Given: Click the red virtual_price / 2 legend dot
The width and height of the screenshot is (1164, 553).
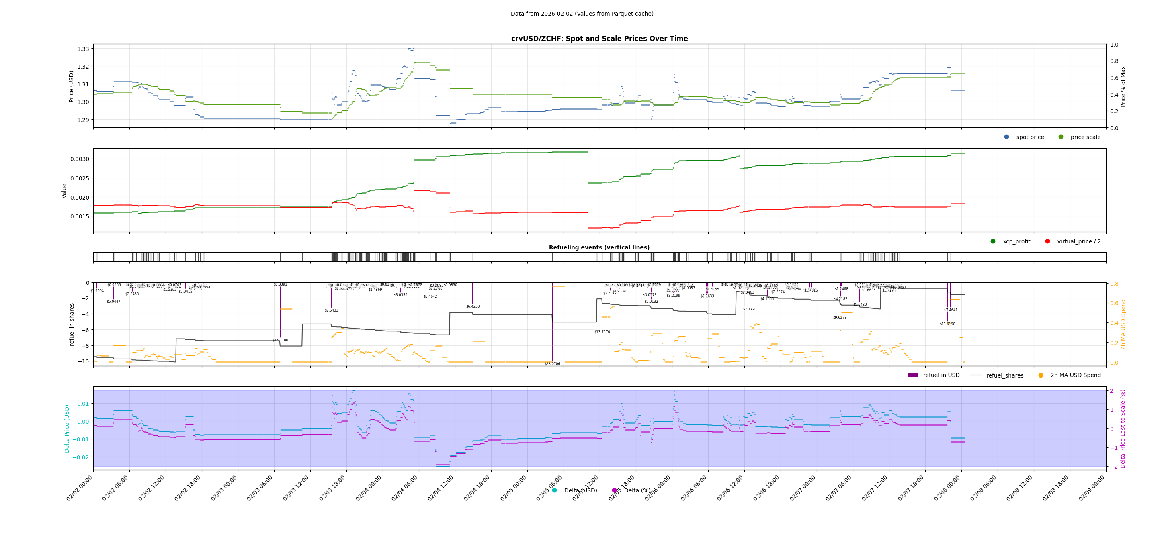Looking at the screenshot, I should tap(1047, 241).
